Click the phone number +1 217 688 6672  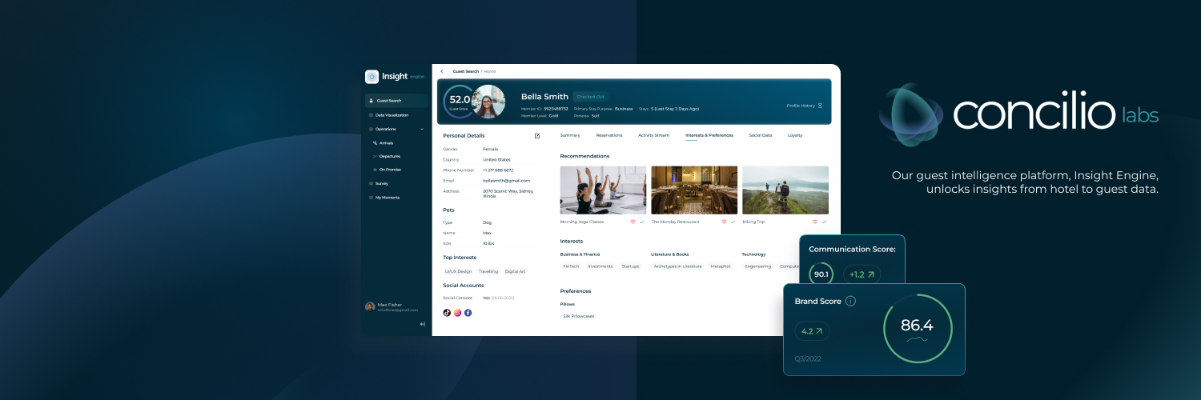click(498, 170)
